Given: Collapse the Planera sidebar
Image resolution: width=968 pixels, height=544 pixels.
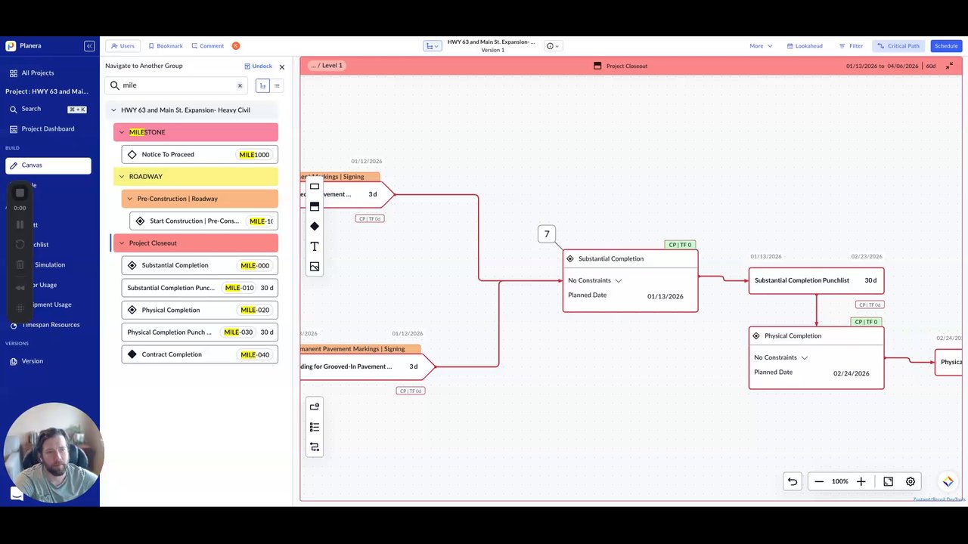Looking at the screenshot, I should pyautogui.click(x=89, y=46).
